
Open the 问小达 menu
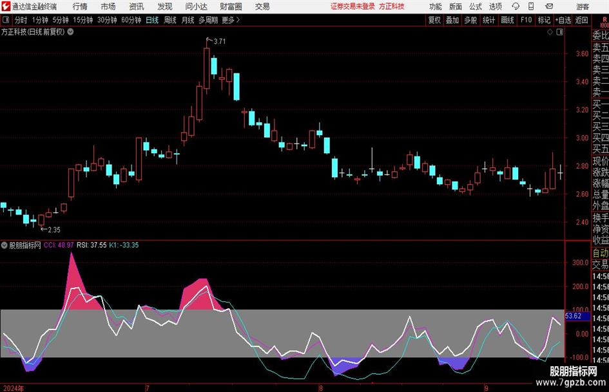point(196,6)
